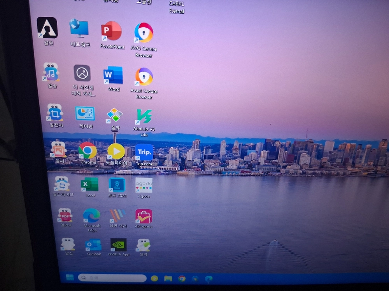Click the Windows Start button on taskbar

[70, 277]
